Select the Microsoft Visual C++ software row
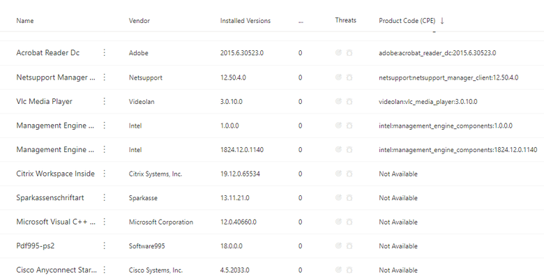The width and height of the screenshot is (544, 279). tap(272, 222)
